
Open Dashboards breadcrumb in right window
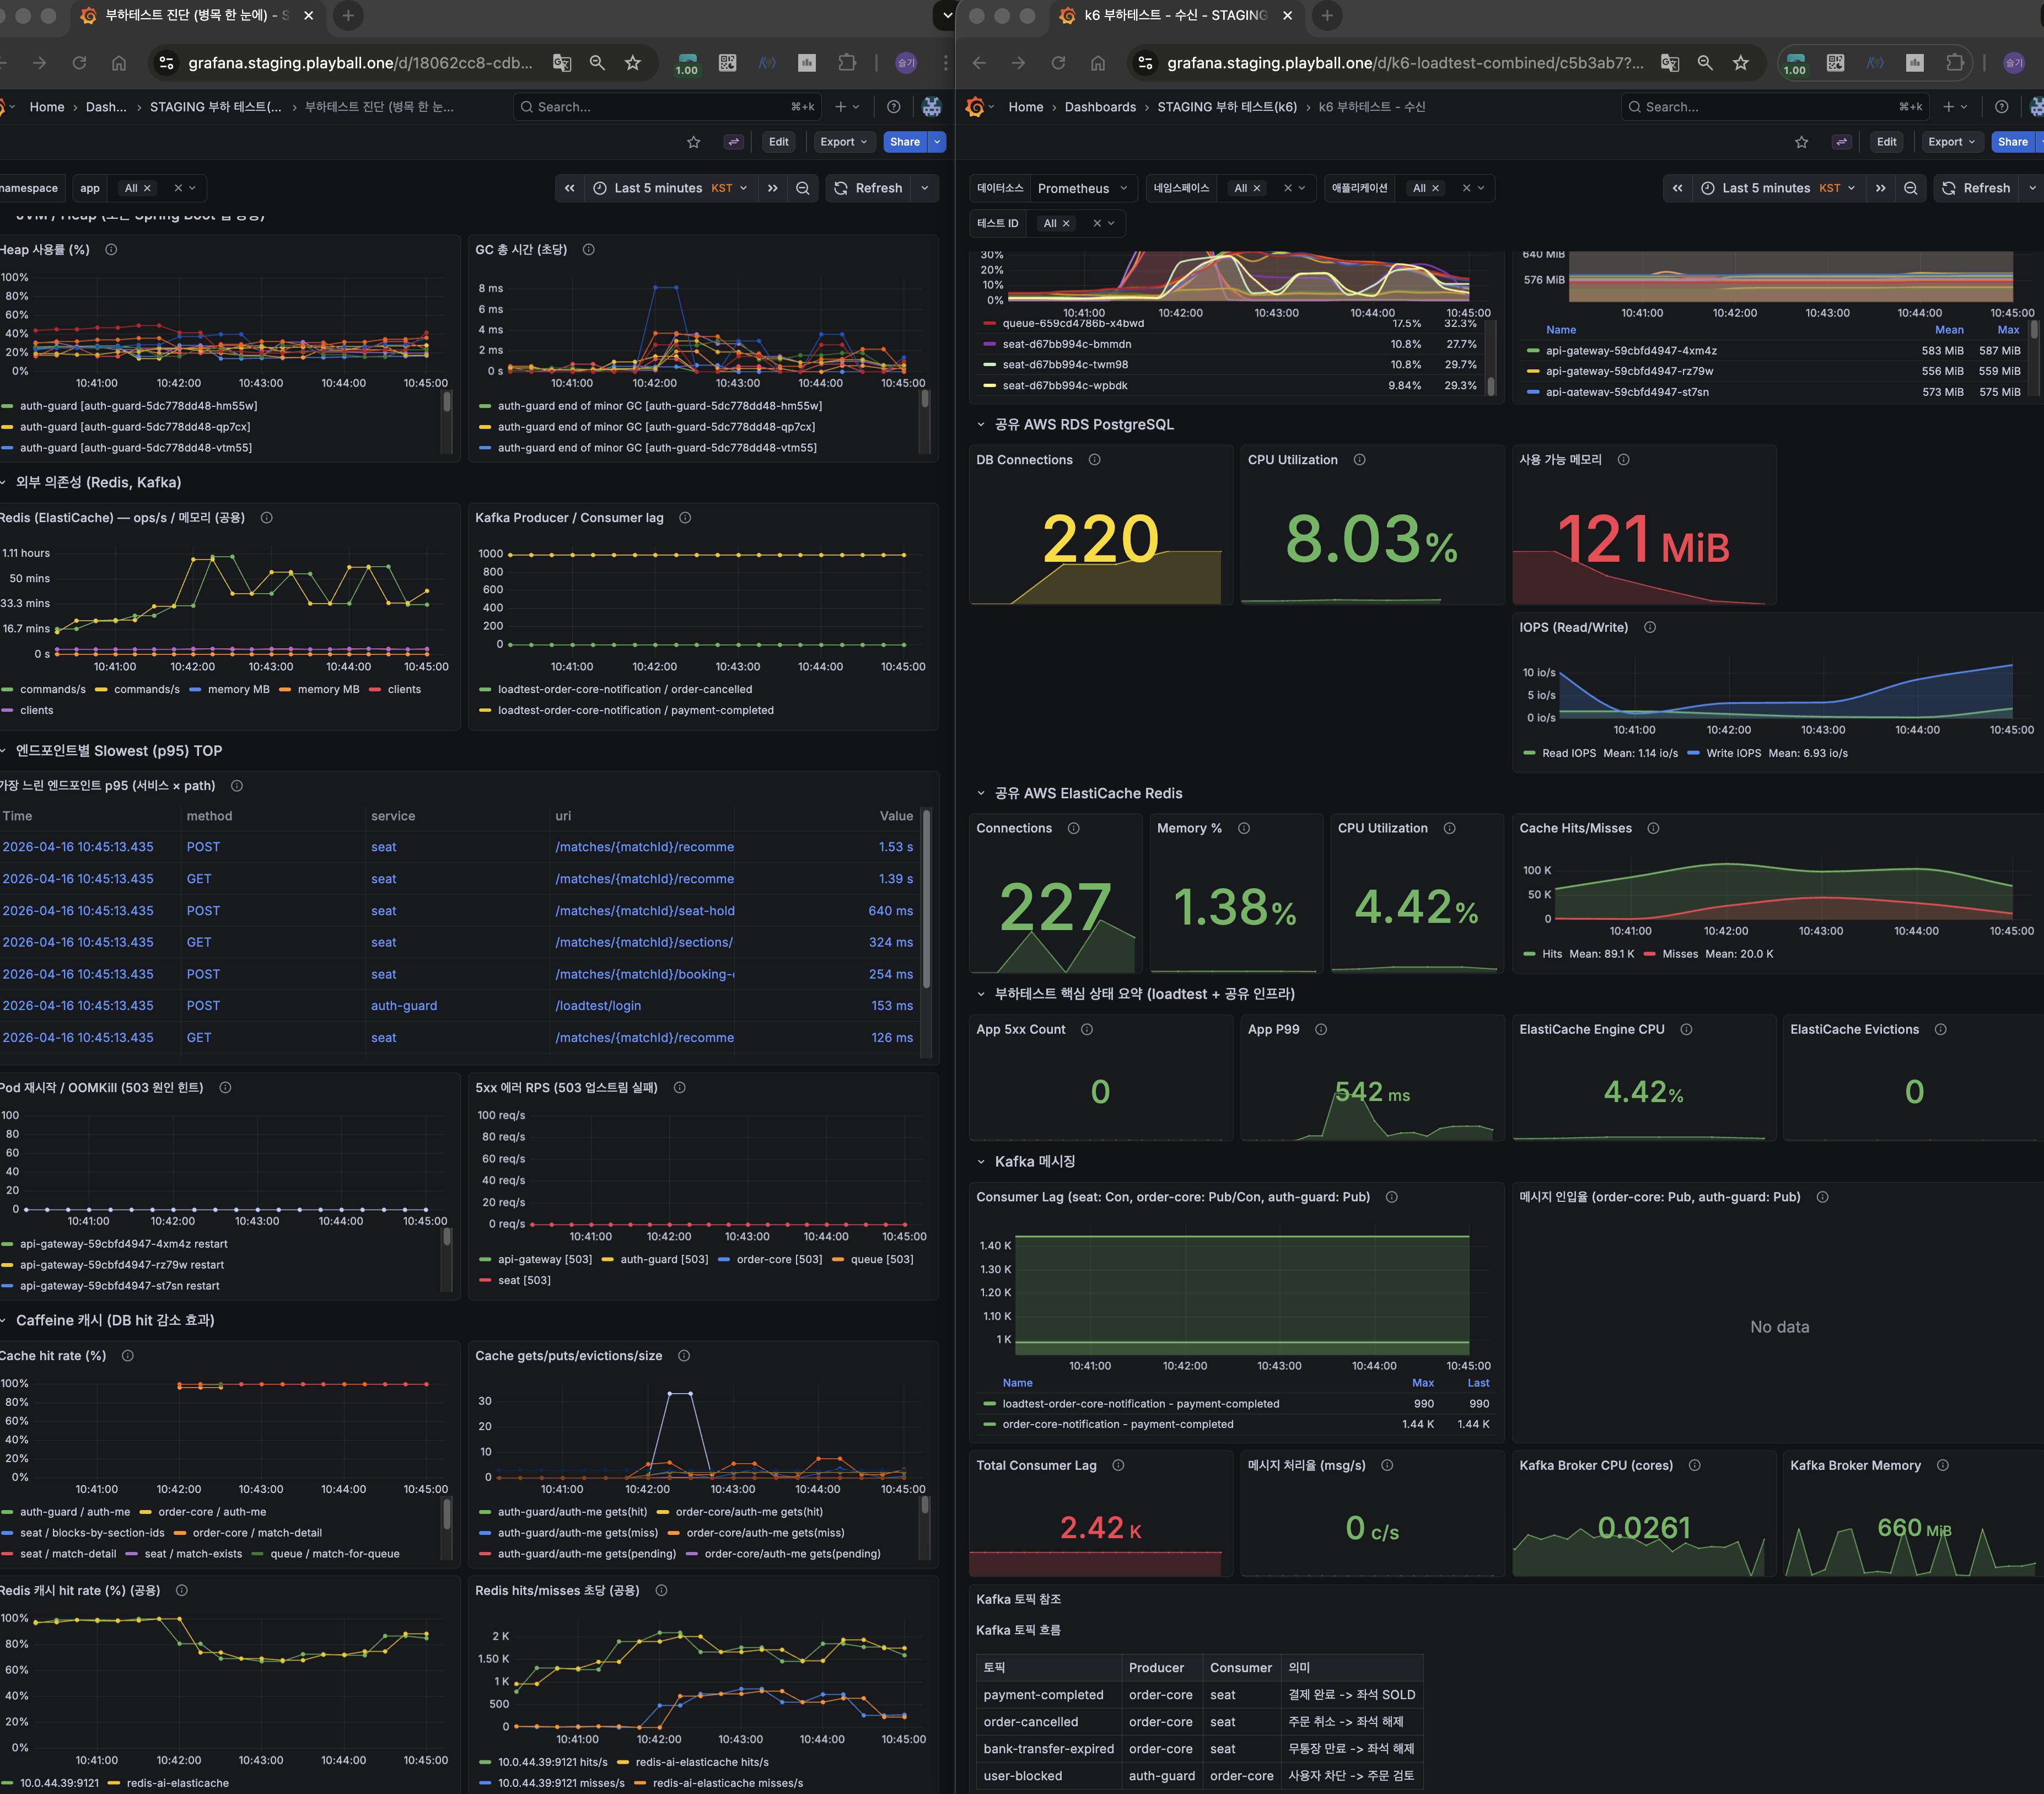tap(1099, 107)
